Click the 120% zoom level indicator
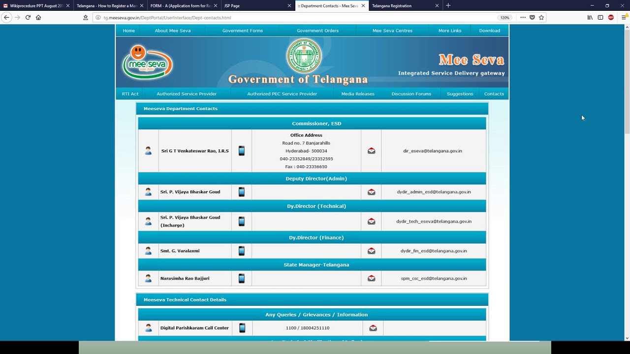This screenshot has width=630, height=354. 504,18
